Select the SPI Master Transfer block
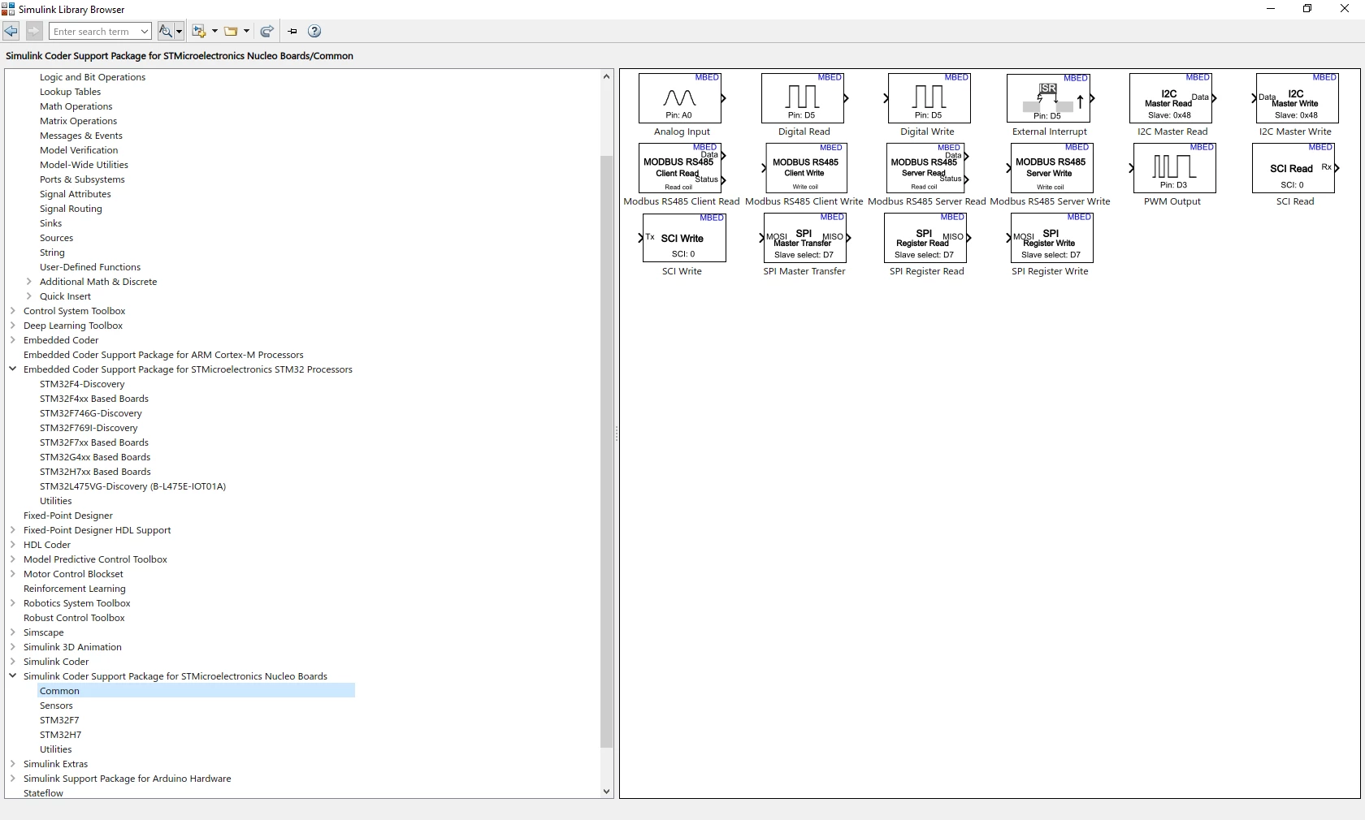1365x820 pixels. coord(805,238)
